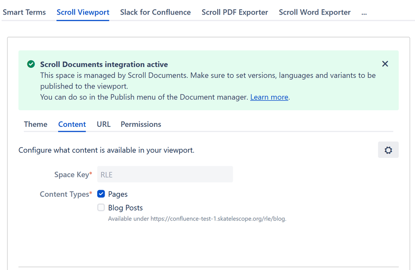Switch to Smart Terms
This screenshot has height=270, width=415.
tap(24, 12)
